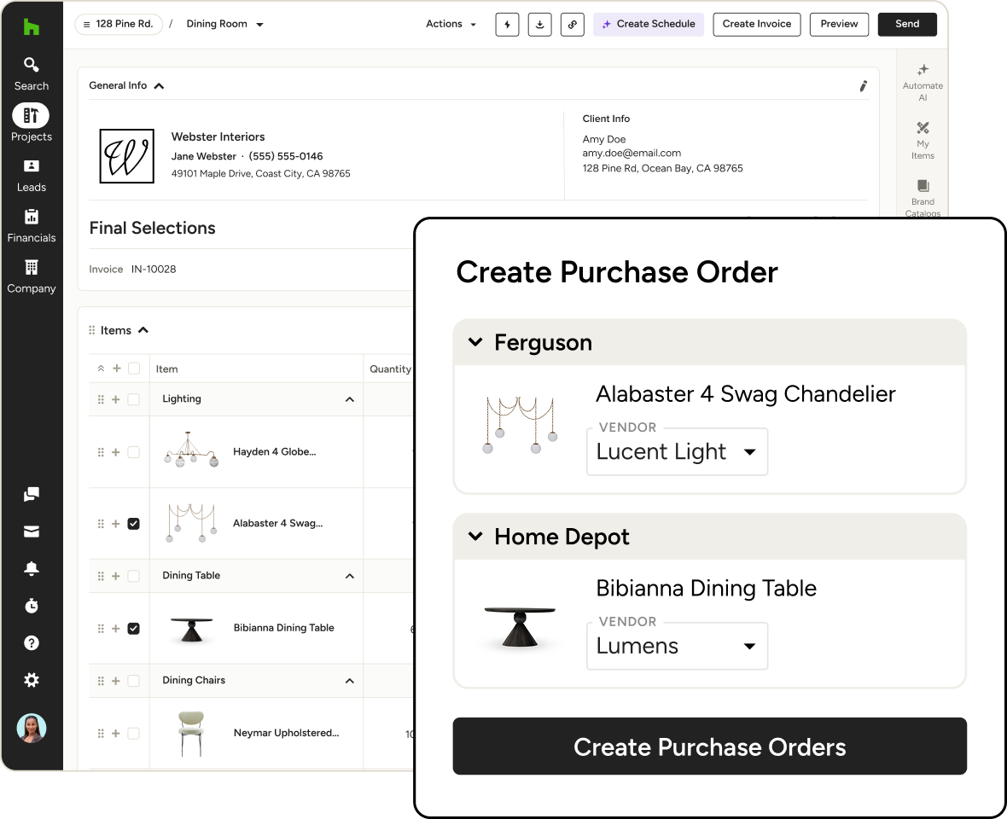The image size is (1007, 819).
Task: Click the lightning bolt quick action button
Action: point(507,25)
